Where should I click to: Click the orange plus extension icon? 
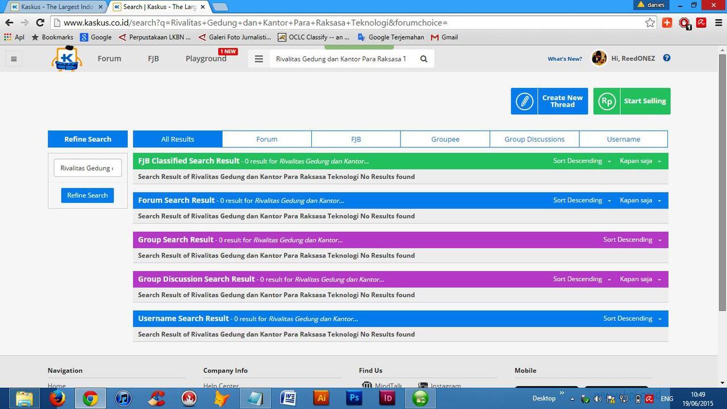tap(667, 23)
